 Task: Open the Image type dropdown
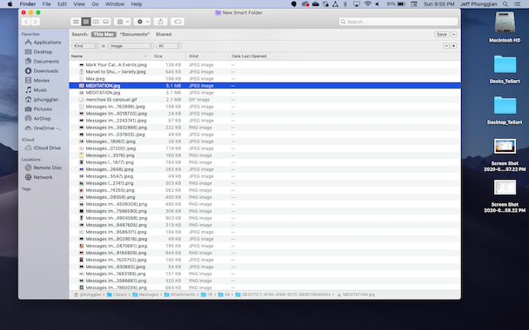click(x=131, y=46)
